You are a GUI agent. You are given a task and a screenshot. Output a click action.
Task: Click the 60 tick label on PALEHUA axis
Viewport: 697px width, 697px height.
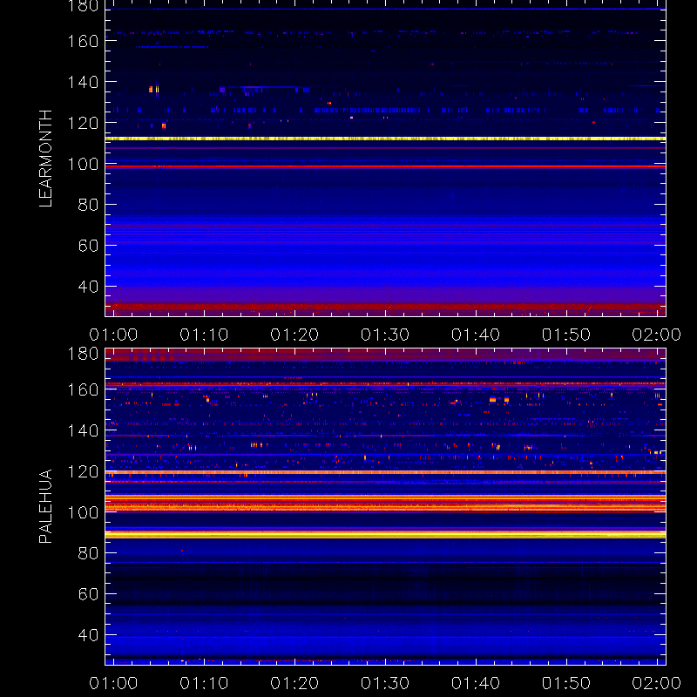point(88,594)
